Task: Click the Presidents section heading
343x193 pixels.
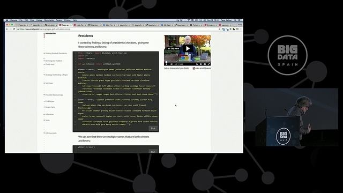Action: [86, 36]
